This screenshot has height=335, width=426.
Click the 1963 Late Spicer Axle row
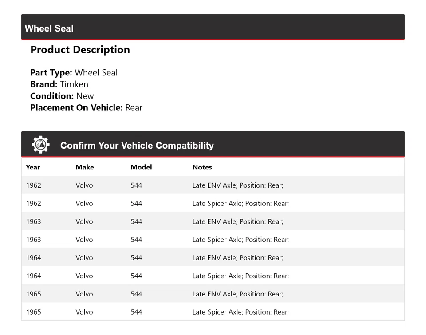point(213,240)
